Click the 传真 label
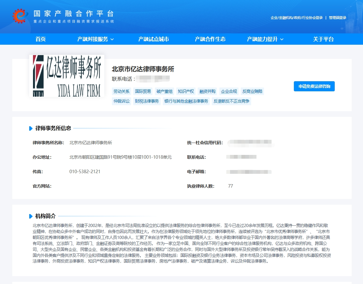Viewport: 363px width, 284px height. point(38,172)
